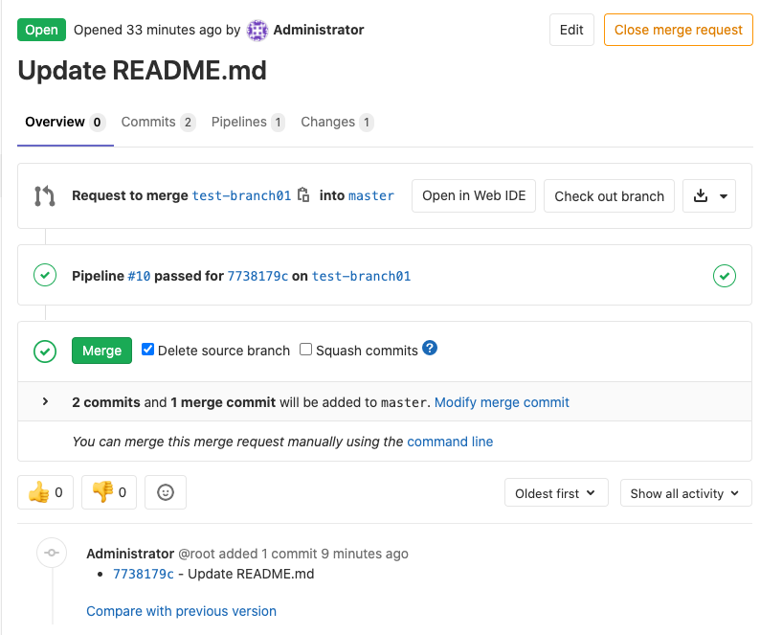Switch to the Commits tab
The width and height of the screenshot is (760, 635).
pyautogui.click(x=158, y=122)
